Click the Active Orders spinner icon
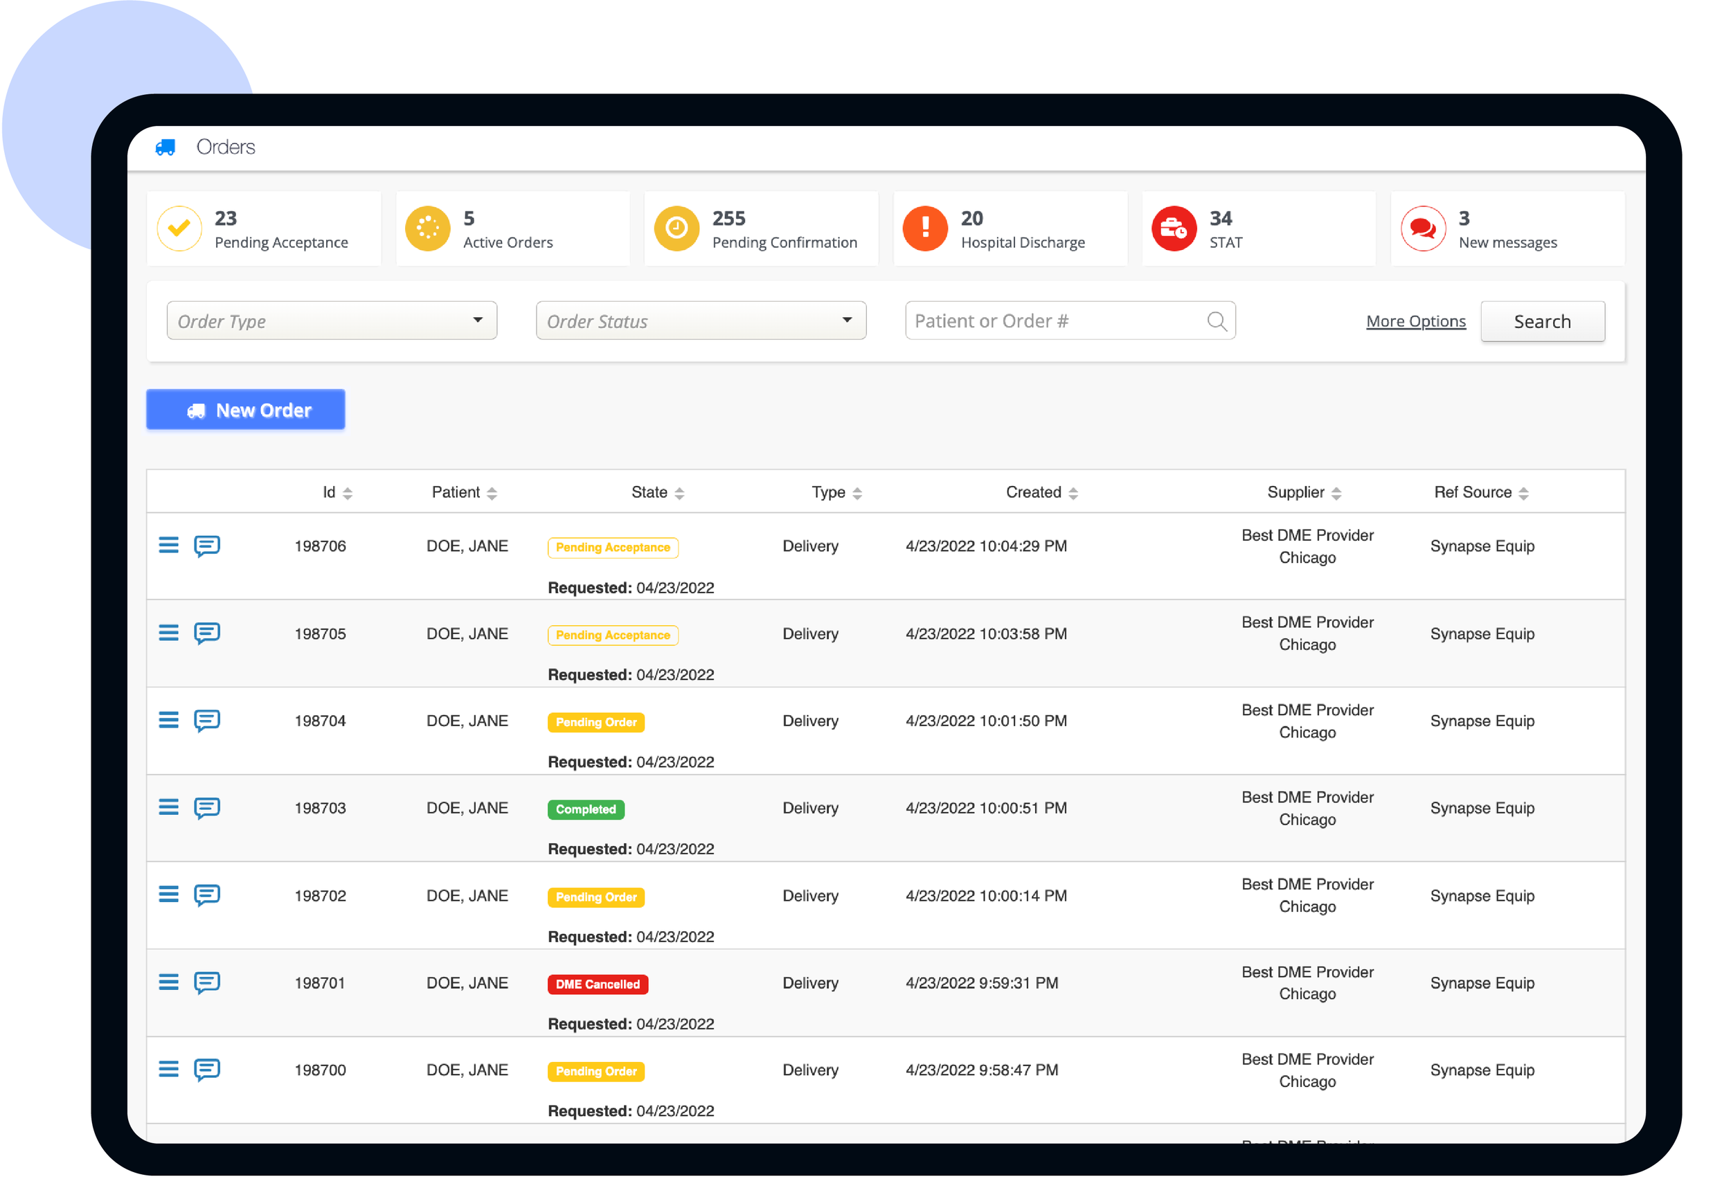Viewport: 1731px width, 1179px height. (x=427, y=228)
